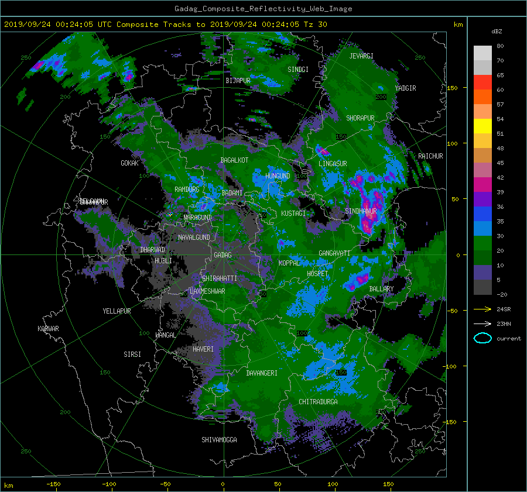Image resolution: width=527 pixels, height=492 pixels.
Task: Click the BIJAPUR city label
Action: point(238,81)
